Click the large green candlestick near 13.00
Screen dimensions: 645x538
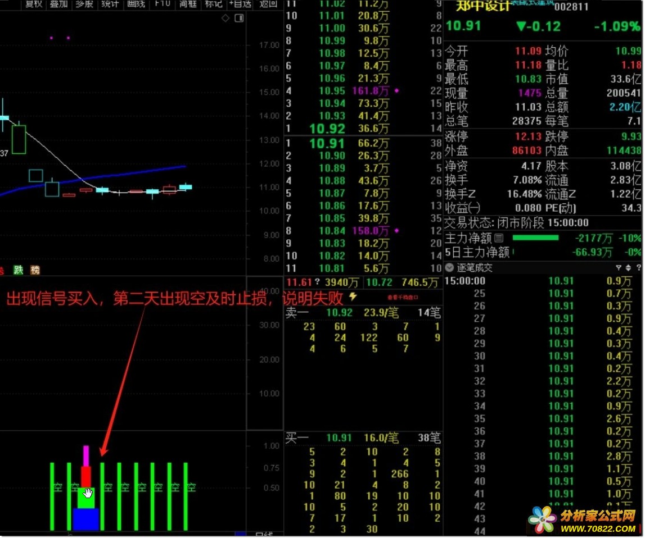(19, 139)
